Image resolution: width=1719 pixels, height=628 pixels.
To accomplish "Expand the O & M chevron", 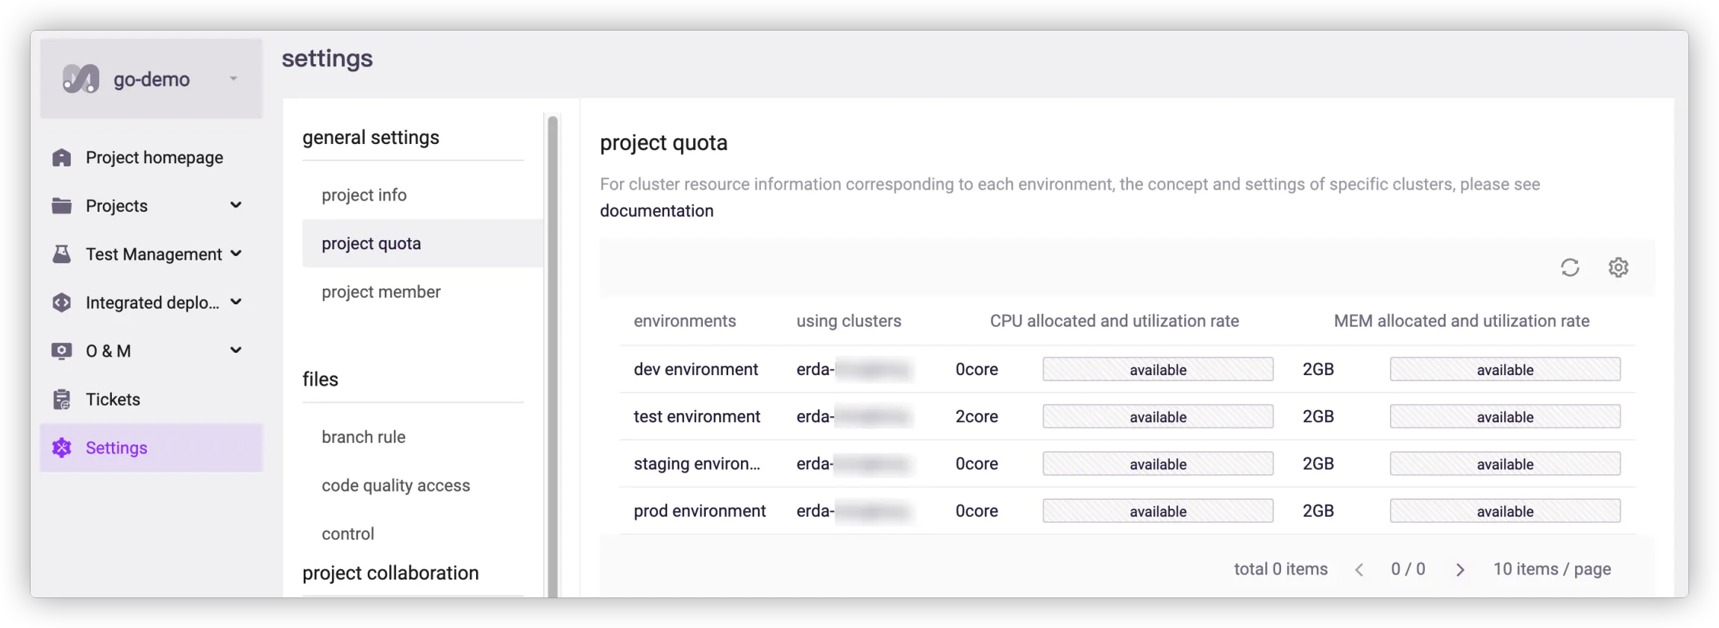I will (236, 350).
